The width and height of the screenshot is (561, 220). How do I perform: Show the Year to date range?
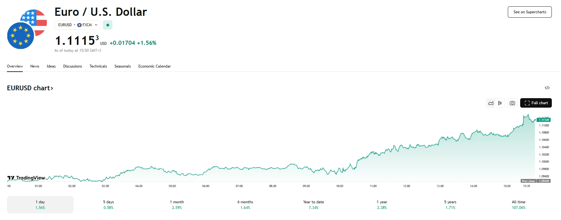point(313,205)
